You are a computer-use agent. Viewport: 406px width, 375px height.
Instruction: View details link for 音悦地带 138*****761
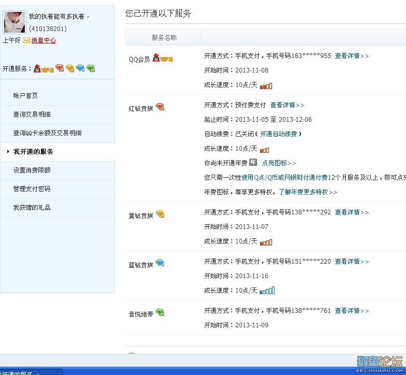[352, 311]
